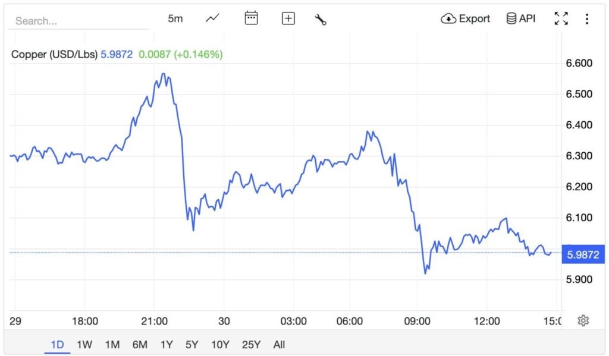The width and height of the screenshot is (609, 356).
Task: Open chart settings gear icon
Action: click(x=583, y=321)
